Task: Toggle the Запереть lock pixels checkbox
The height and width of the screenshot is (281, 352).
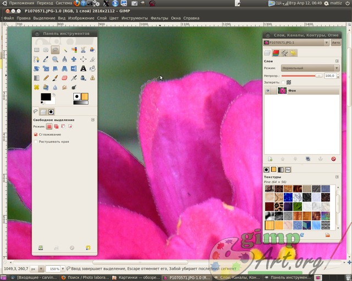Action: (x=283, y=82)
